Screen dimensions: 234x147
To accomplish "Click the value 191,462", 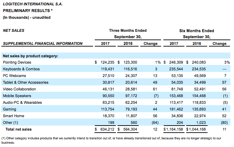I will 176,109.
